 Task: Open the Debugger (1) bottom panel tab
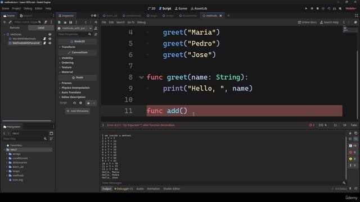pyautogui.click(x=124, y=189)
